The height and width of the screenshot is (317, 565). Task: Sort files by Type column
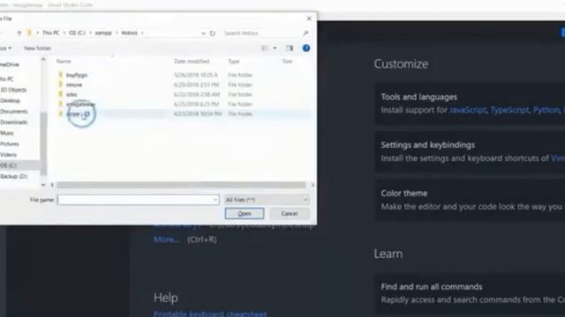(234, 62)
